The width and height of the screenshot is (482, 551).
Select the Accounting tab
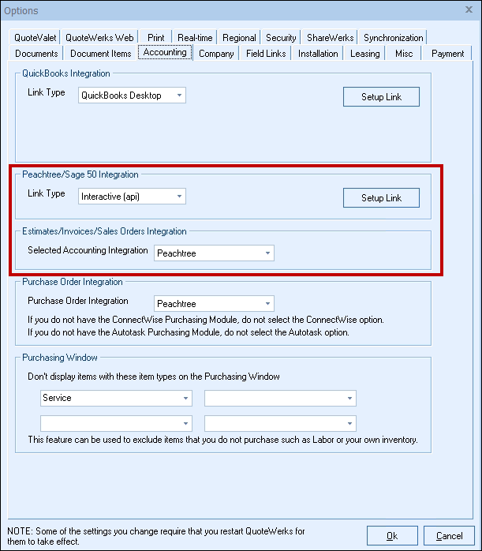165,52
